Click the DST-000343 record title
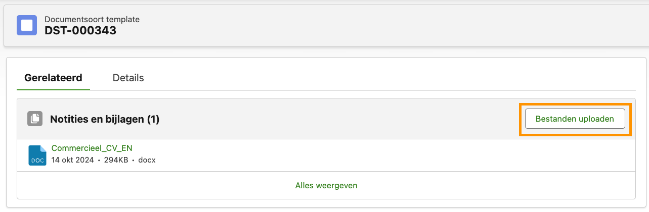649x212 pixels. coord(80,30)
